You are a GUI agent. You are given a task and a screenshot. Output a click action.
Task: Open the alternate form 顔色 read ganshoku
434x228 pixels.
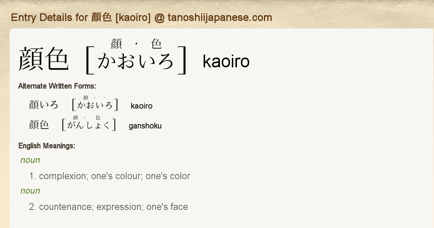click(x=39, y=125)
